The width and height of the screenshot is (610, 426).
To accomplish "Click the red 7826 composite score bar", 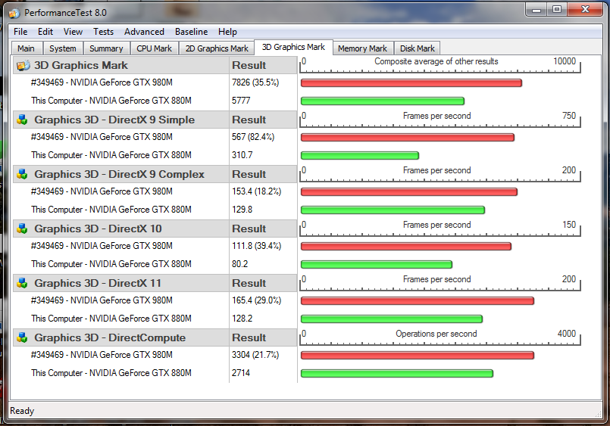I will [x=411, y=82].
